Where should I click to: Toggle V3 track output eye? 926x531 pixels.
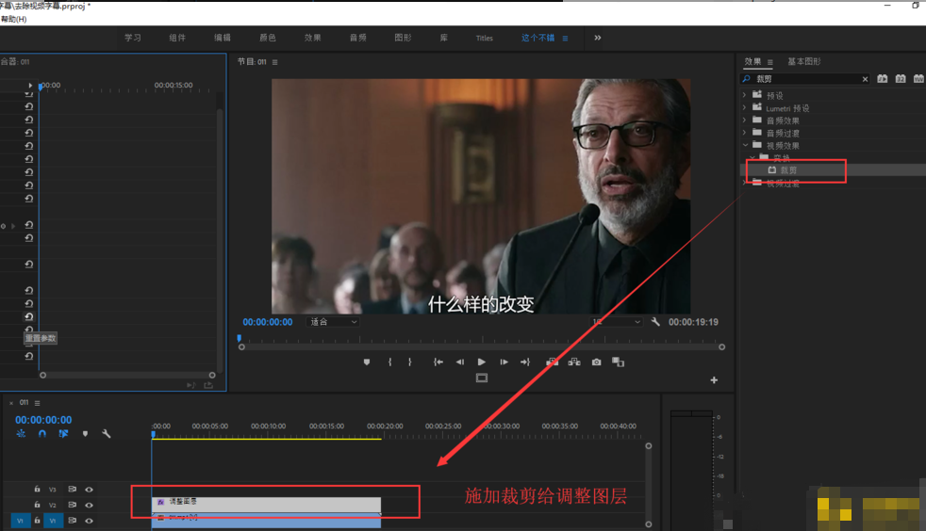90,490
